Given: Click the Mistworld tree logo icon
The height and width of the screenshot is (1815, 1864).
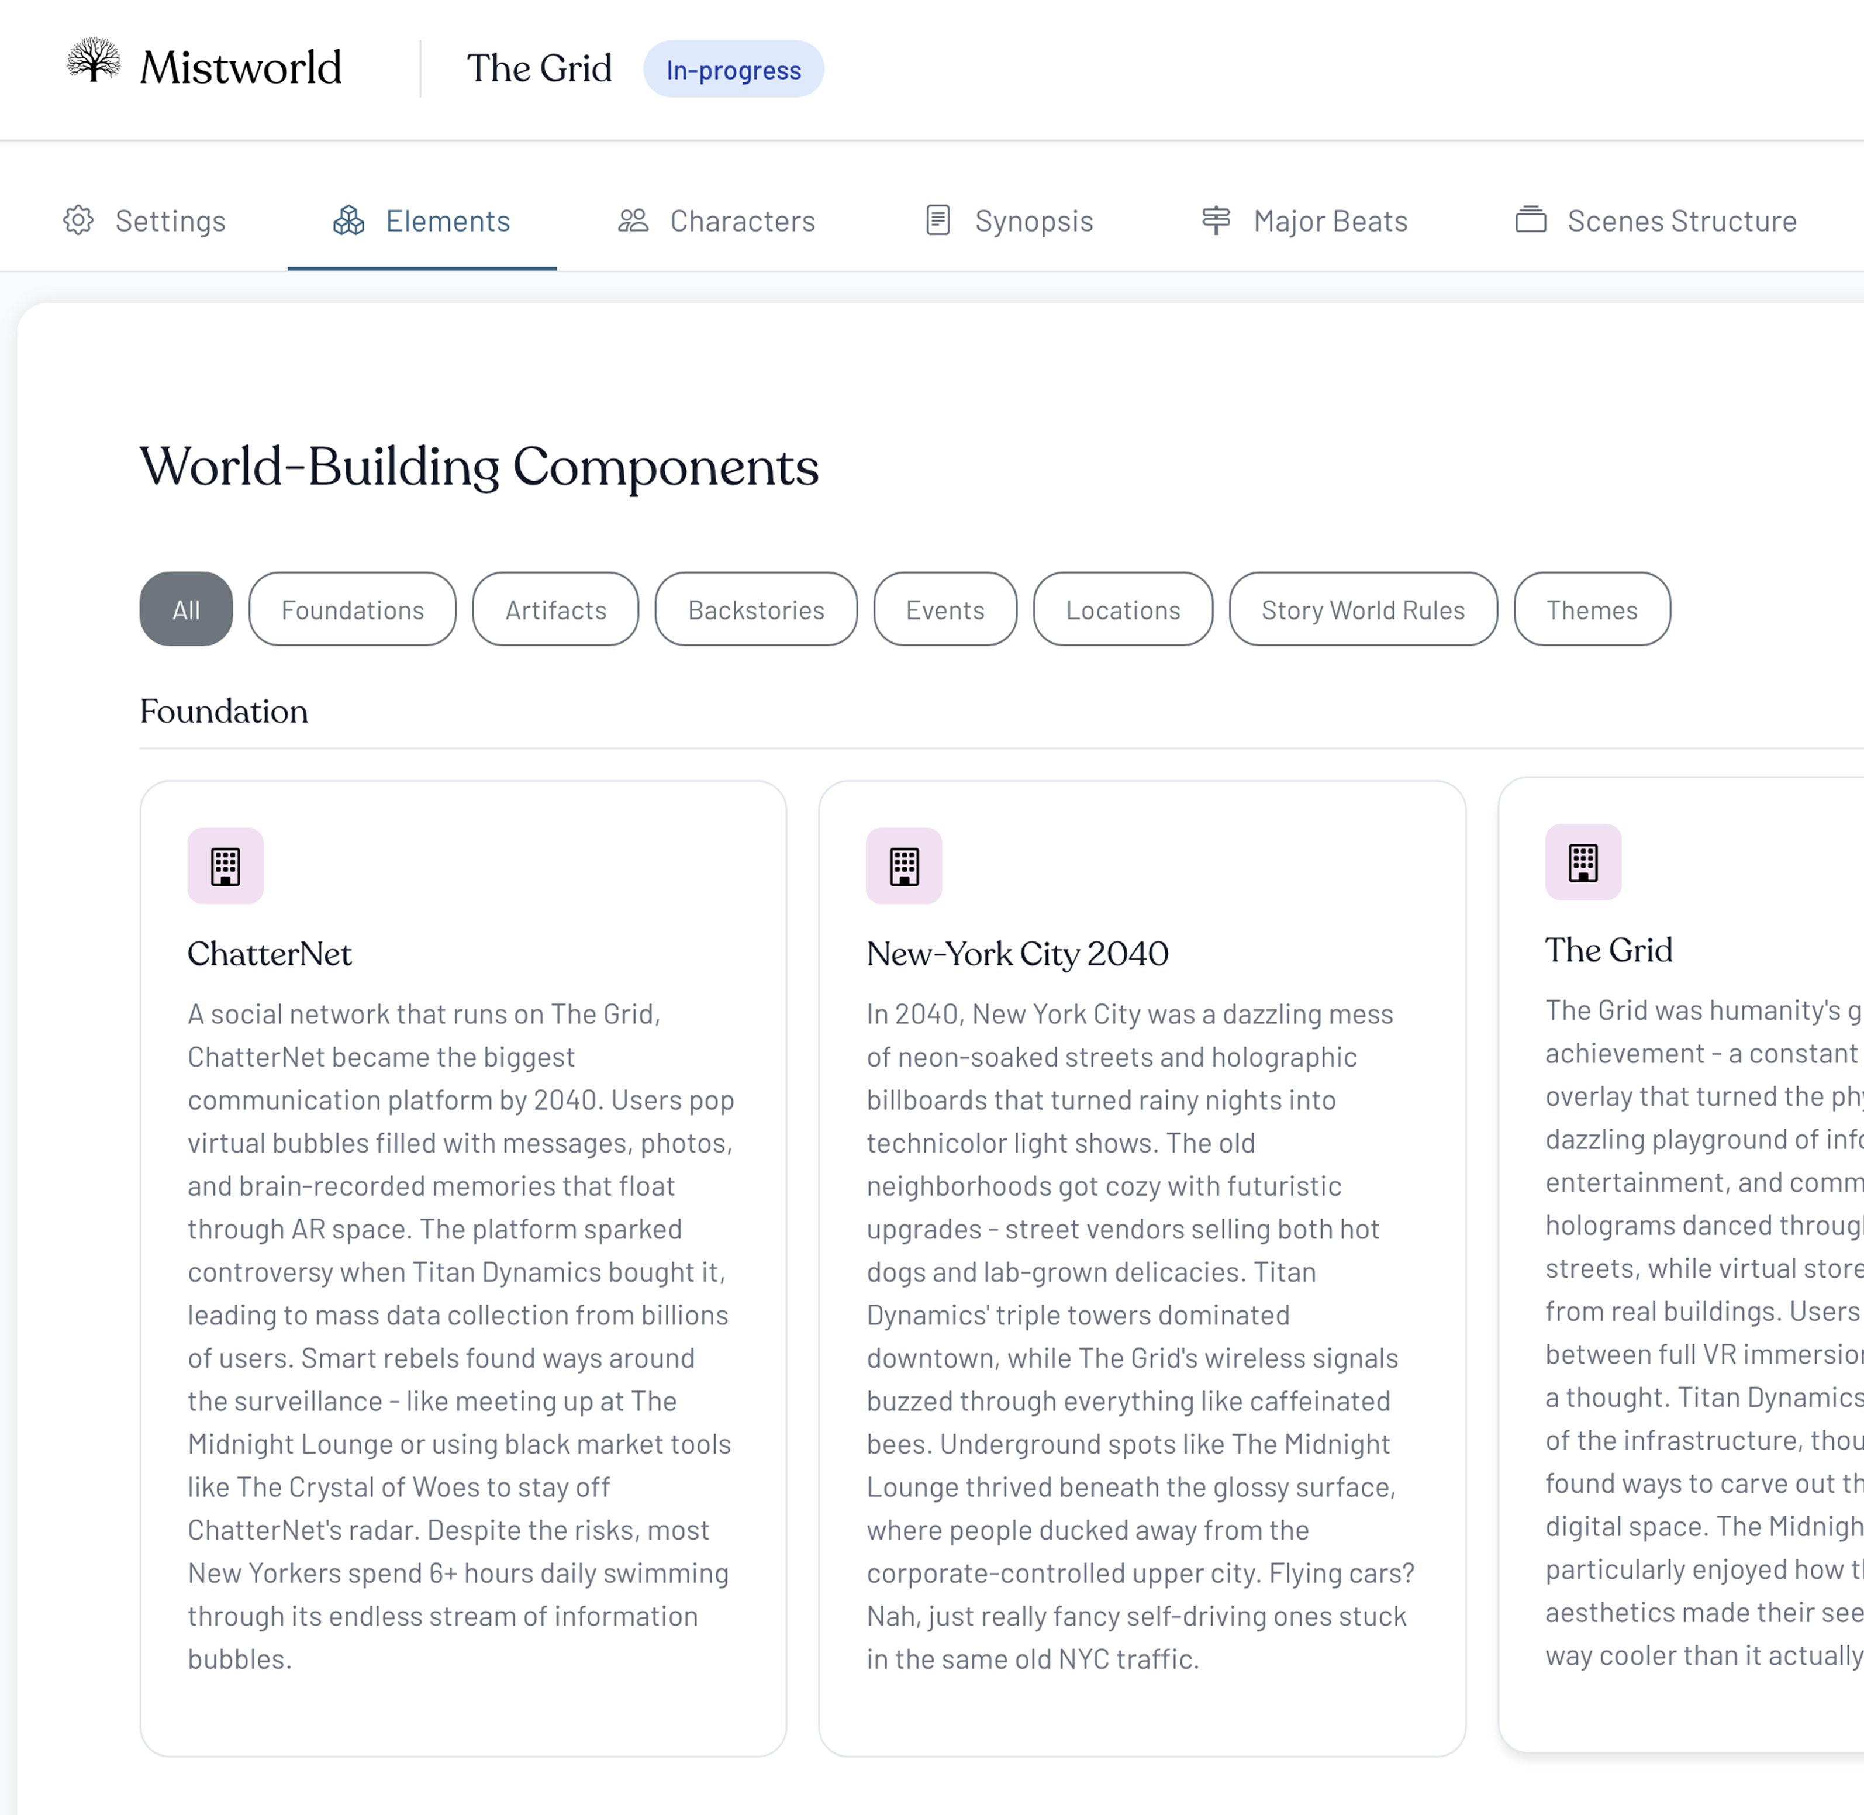Looking at the screenshot, I should pos(94,62).
